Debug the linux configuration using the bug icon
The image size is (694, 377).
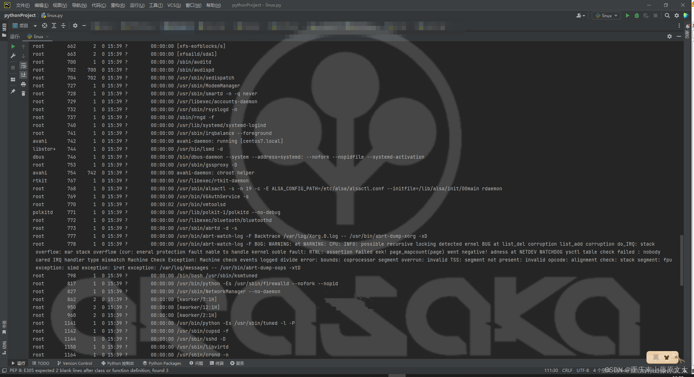(x=637, y=16)
